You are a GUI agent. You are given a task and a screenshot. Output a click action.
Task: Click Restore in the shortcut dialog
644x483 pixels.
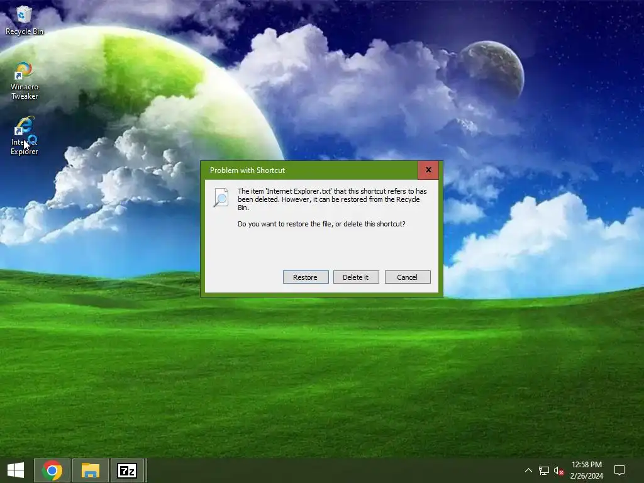point(306,277)
